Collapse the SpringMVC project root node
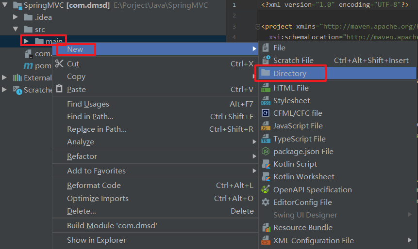This screenshot has width=418, height=249. click(x=5, y=4)
